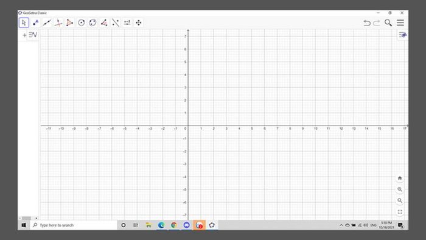Click the network tray icon

click(360, 225)
